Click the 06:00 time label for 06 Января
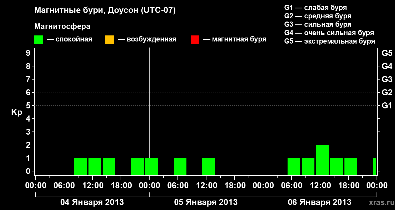 point(292,186)
